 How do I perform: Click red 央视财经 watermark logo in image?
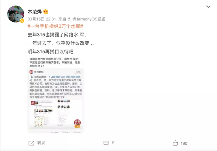coord(77,123)
